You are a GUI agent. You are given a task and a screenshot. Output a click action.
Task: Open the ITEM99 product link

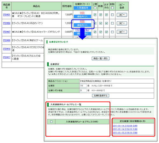(x=7, y=40)
